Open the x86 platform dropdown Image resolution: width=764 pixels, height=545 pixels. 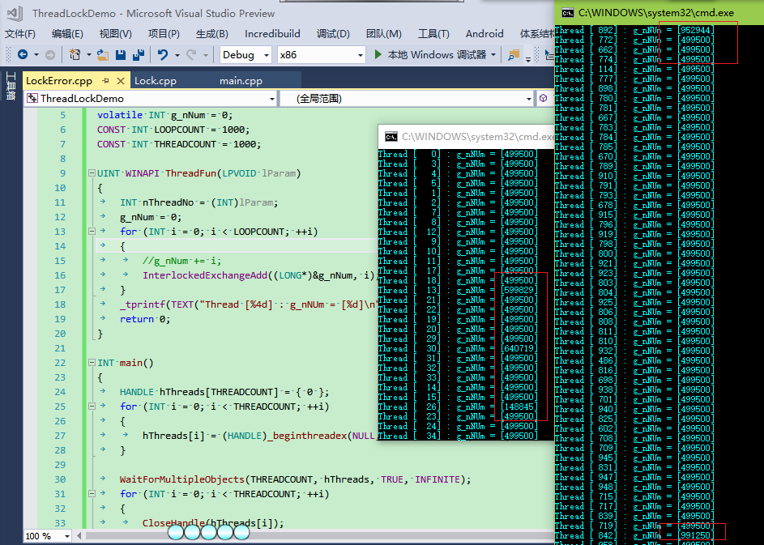click(361, 55)
